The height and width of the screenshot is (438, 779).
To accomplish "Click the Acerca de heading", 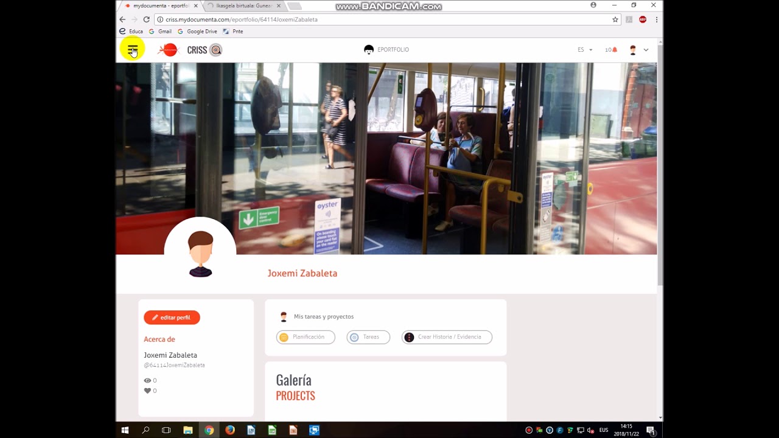I will pyautogui.click(x=159, y=339).
